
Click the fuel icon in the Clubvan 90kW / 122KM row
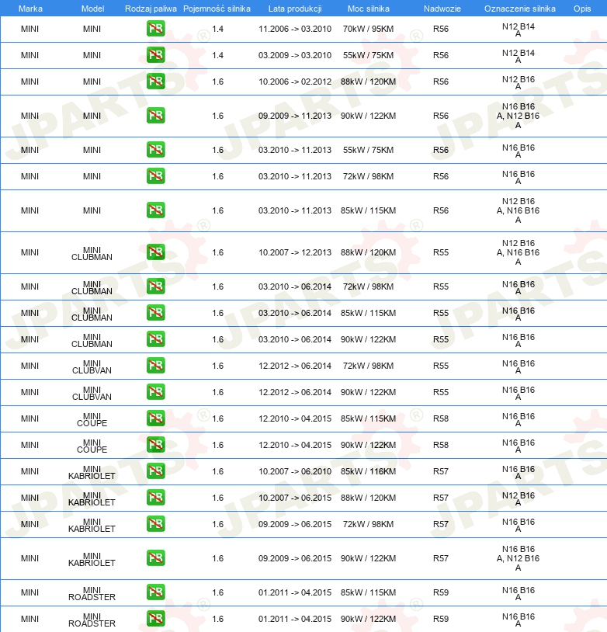(x=155, y=392)
